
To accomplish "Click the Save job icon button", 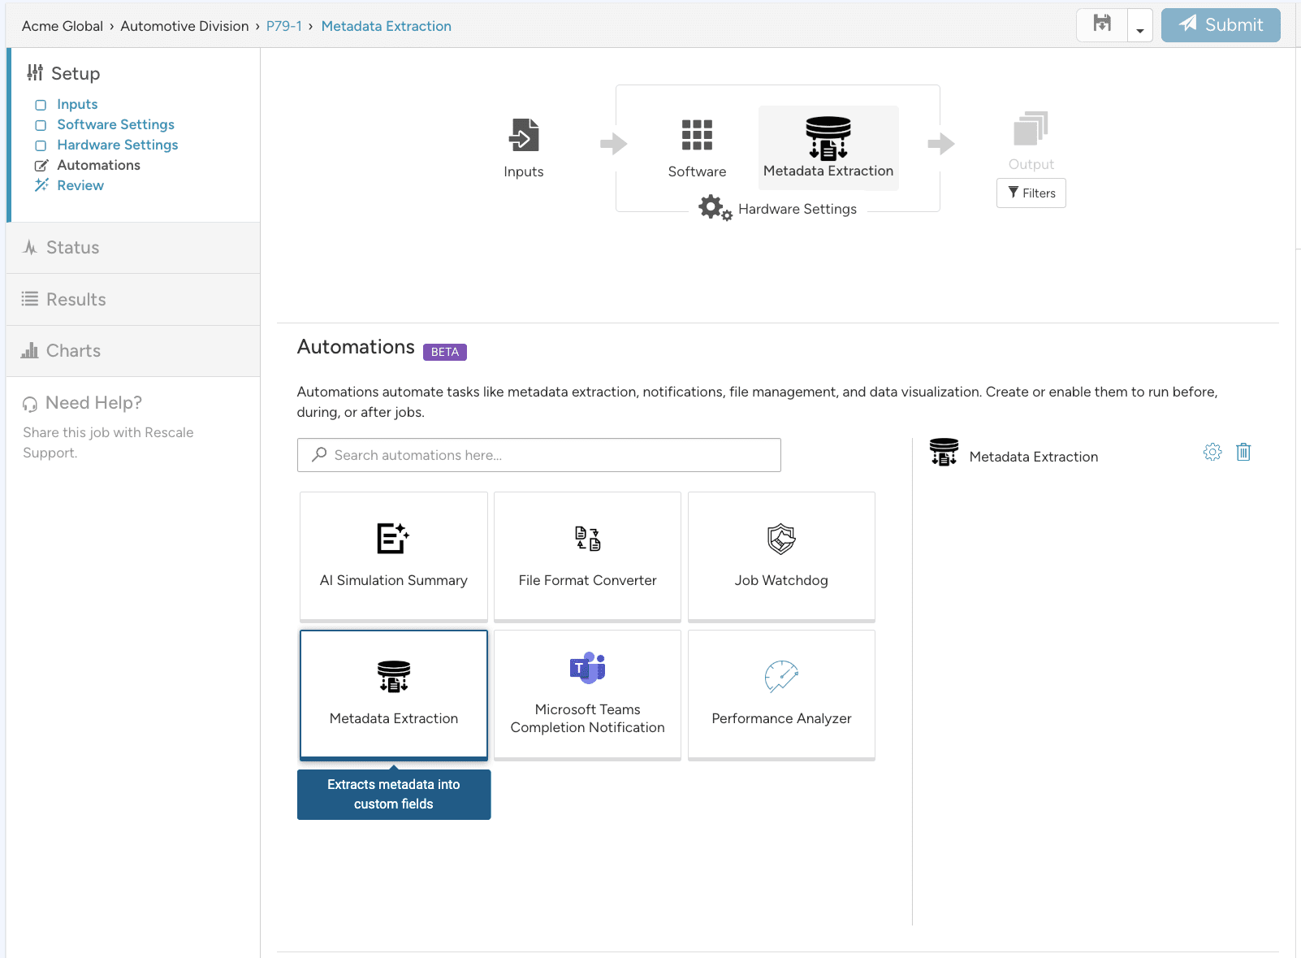I will coord(1101,25).
